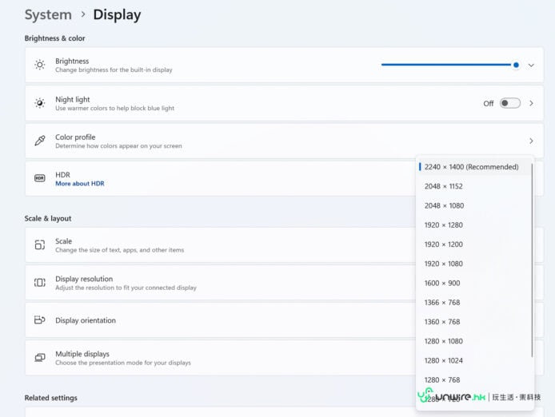
Task: Select 1600 × 900 resolution
Action: click(x=442, y=283)
